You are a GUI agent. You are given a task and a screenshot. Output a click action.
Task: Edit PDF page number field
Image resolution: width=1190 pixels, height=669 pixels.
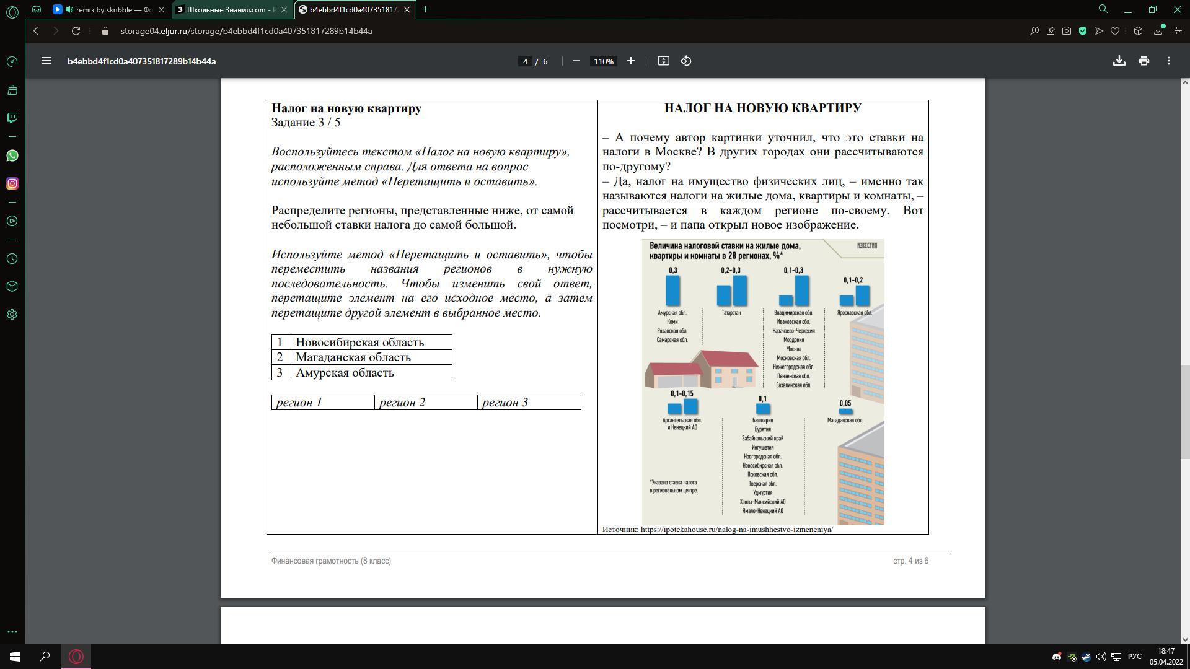[525, 61]
